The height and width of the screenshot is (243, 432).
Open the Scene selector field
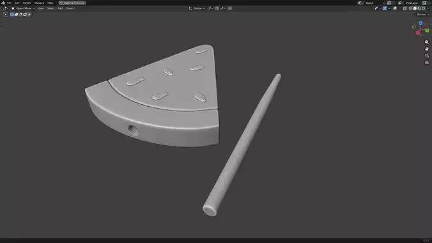point(369,3)
